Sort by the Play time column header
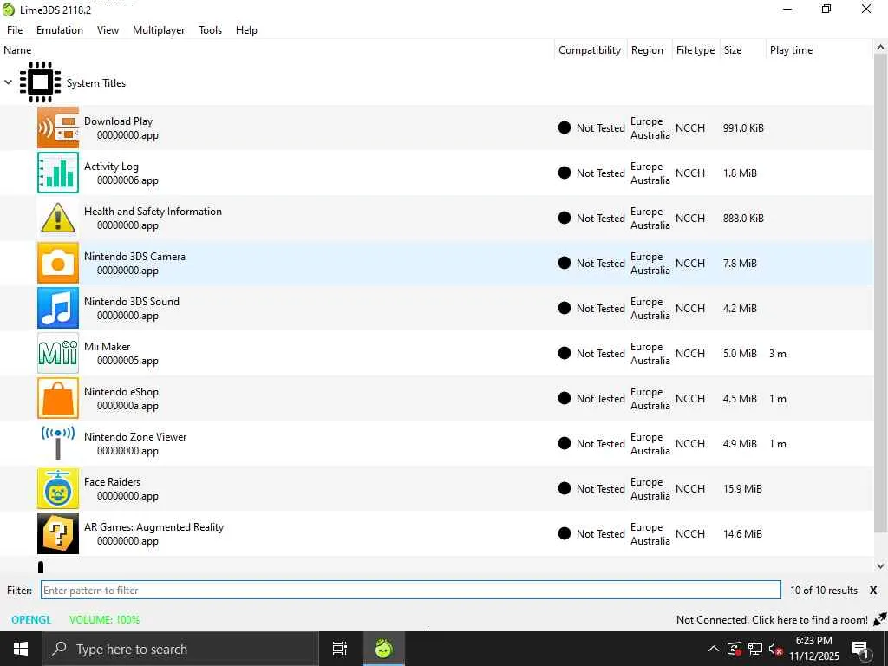Image resolution: width=888 pixels, height=666 pixels. click(x=819, y=49)
